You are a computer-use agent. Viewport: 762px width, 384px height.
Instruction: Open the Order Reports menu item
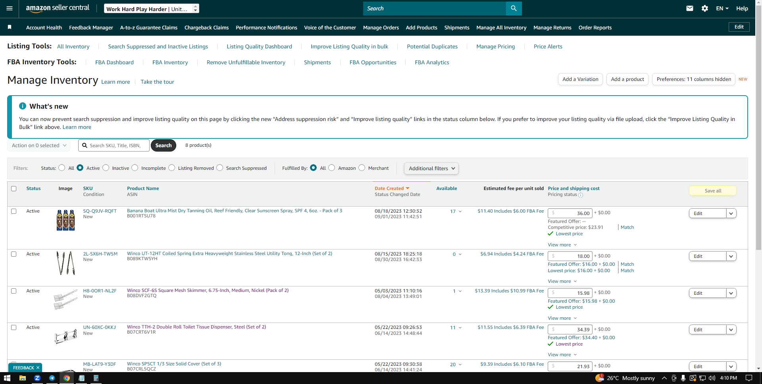[x=595, y=27]
